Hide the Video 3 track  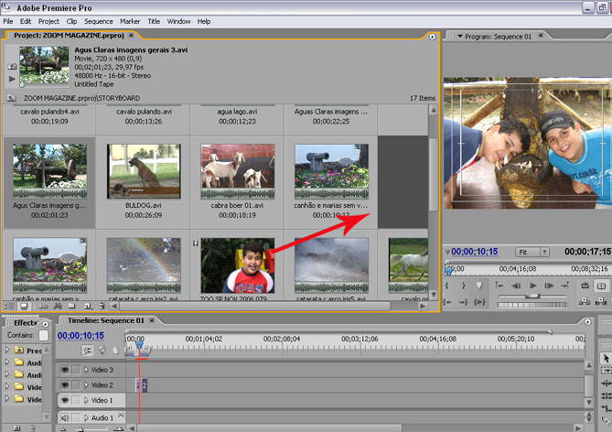tap(64, 370)
